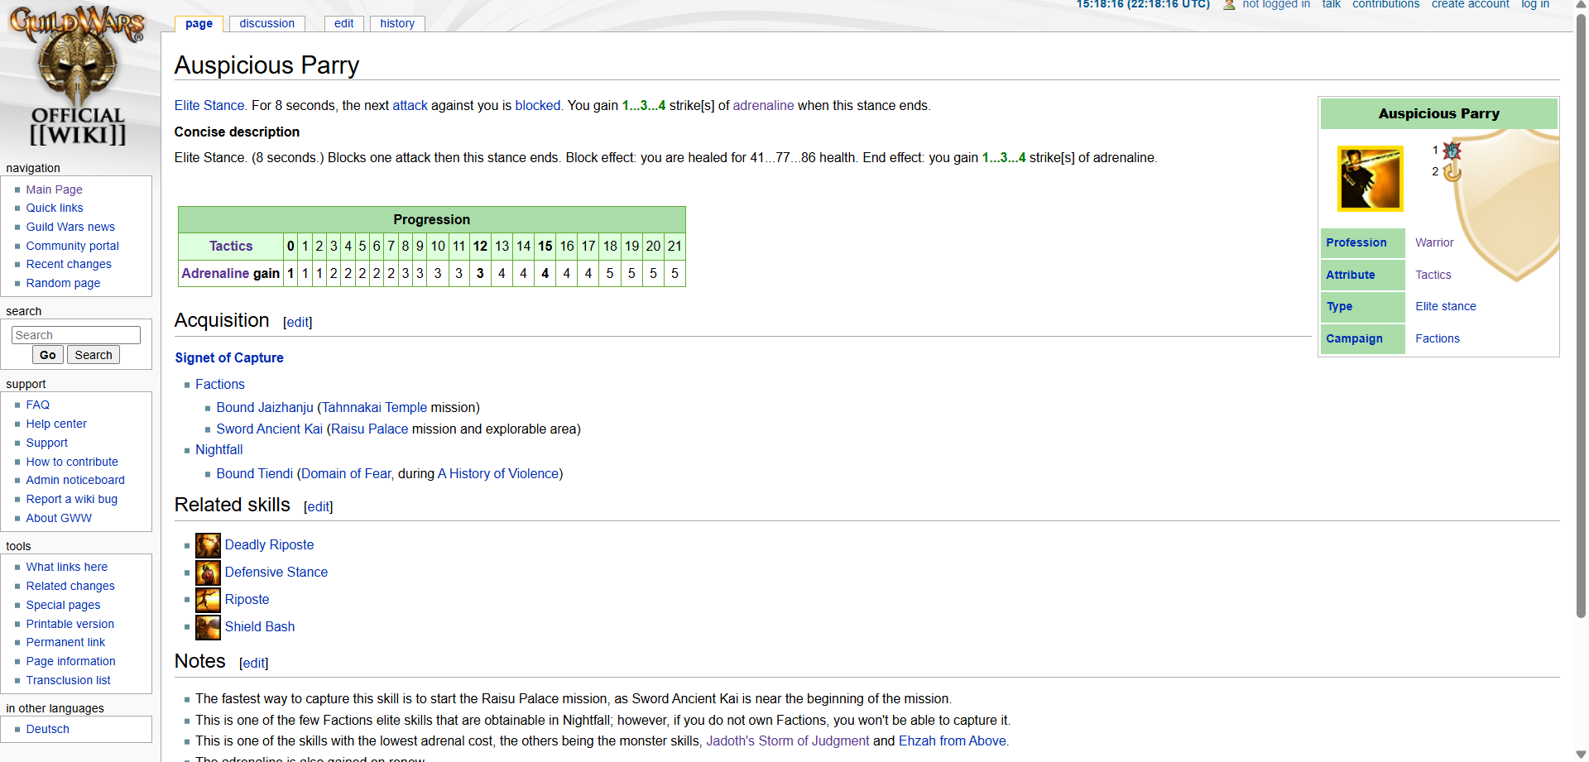The width and height of the screenshot is (1589, 762).
Task: Open A History of Violence link
Action: point(498,473)
